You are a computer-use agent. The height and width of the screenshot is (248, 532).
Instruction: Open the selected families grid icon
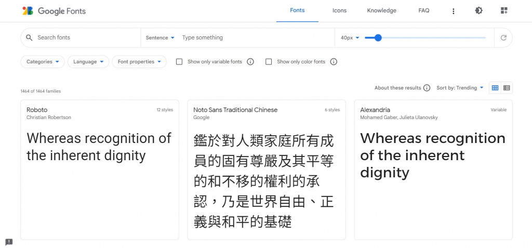[504, 10]
